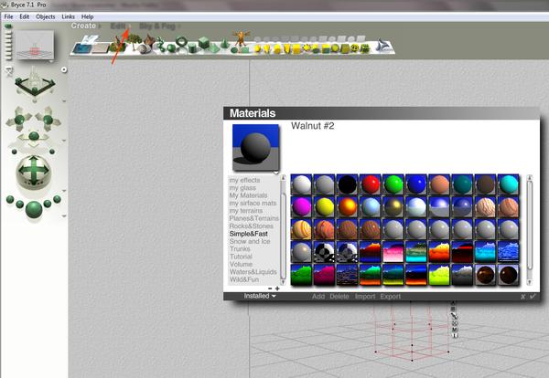Create a water plane from Create palette
The height and width of the screenshot is (378, 549).
pos(82,47)
